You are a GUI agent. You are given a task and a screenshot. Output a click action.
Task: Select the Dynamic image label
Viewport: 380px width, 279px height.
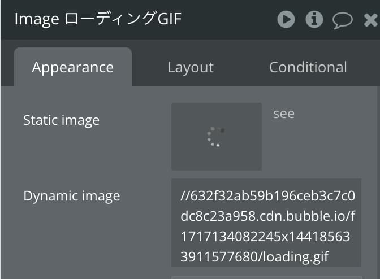coord(72,196)
